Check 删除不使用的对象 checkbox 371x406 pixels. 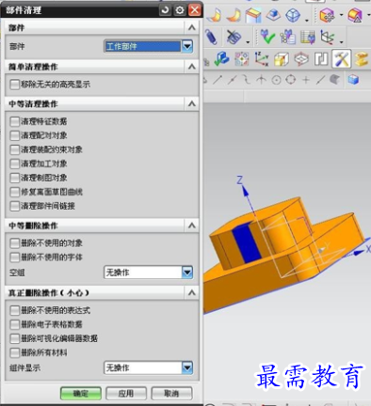click(14, 242)
